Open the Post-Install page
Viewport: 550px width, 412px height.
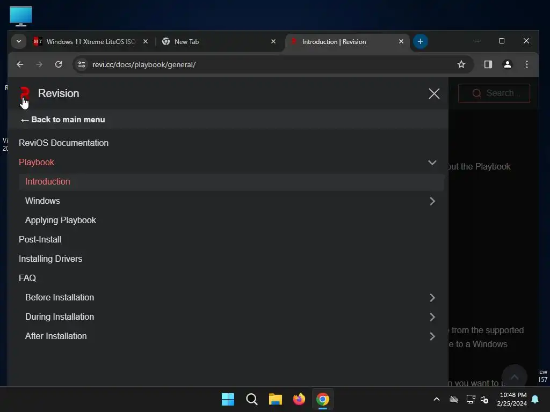(x=40, y=239)
